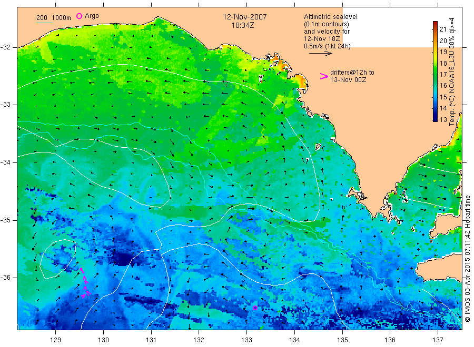Click the -32 latitude axis label
Viewport: 474px width, 347px height.
(6, 47)
